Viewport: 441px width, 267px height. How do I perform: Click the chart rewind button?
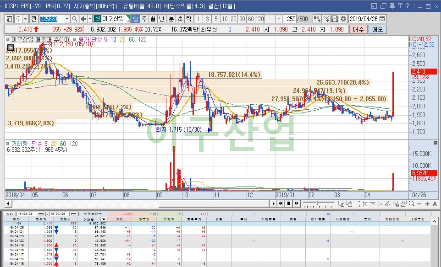click(281, 203)
